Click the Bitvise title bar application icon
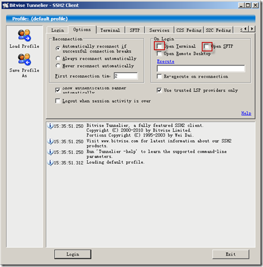 (6, 5)
